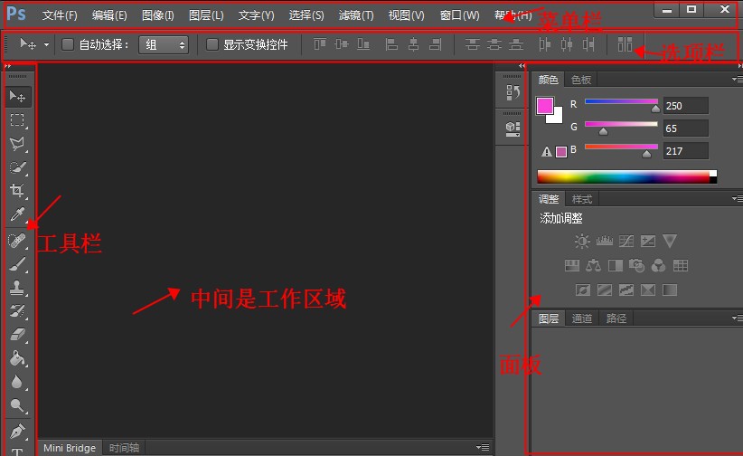The image size is (743, 456).
Task: Select the History Brush tool
Action: click(x=17, y=311)
